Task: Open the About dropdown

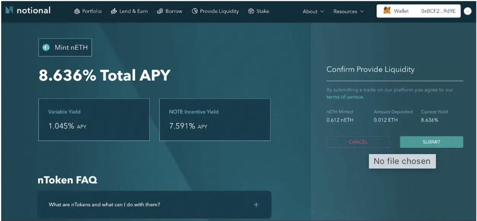Action: pos(313,12)
